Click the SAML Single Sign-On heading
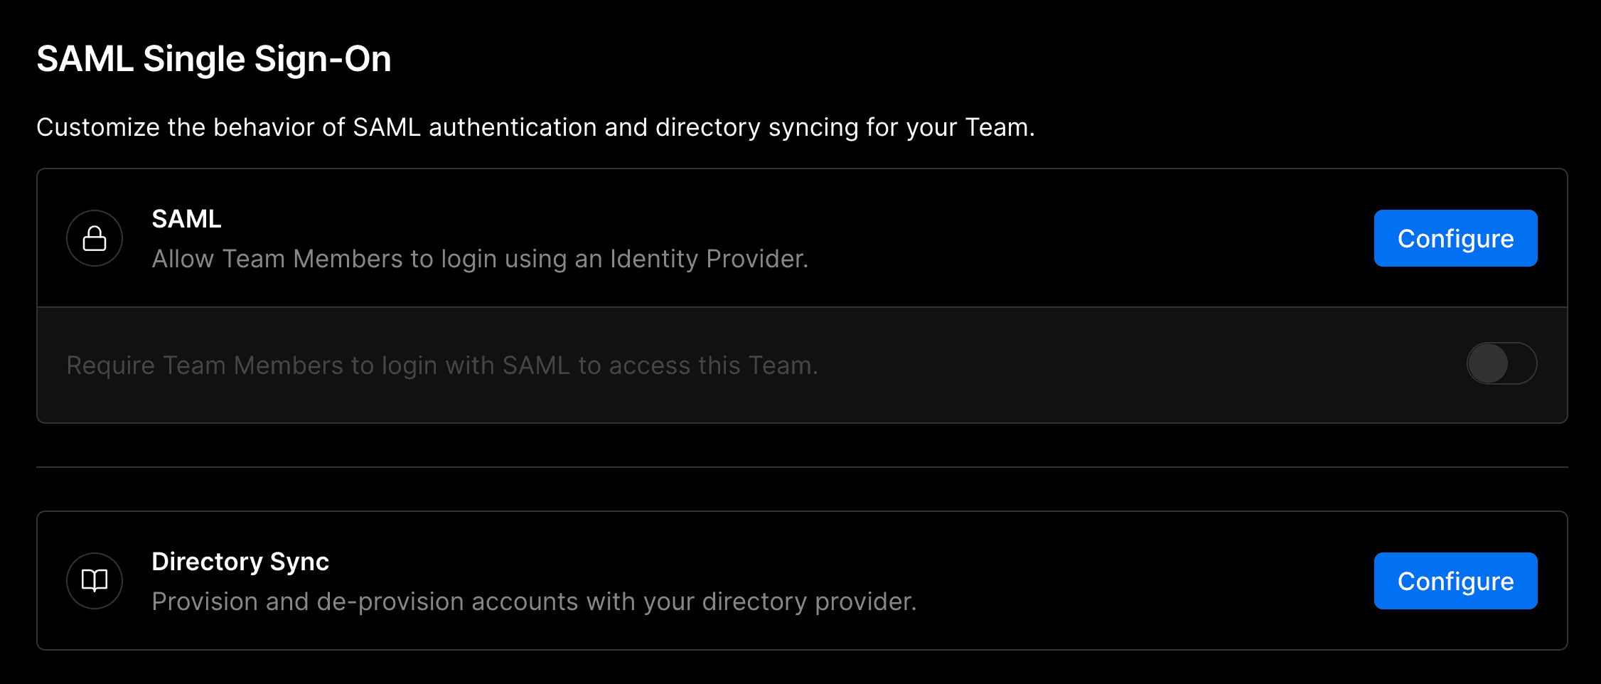 tap(214, 59)
